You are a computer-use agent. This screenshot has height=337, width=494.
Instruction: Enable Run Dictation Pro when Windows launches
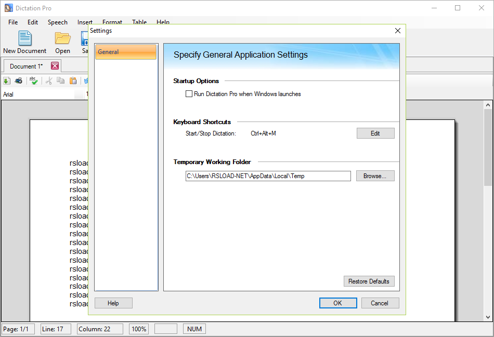[x=189, y=94]
